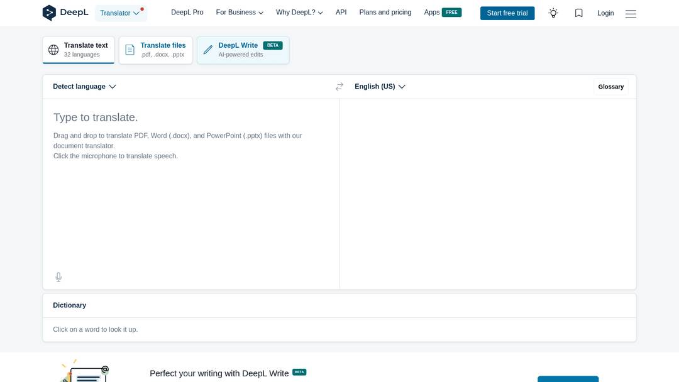
Task: Expand the Translator product dropdown
Action: pos(120,13)
